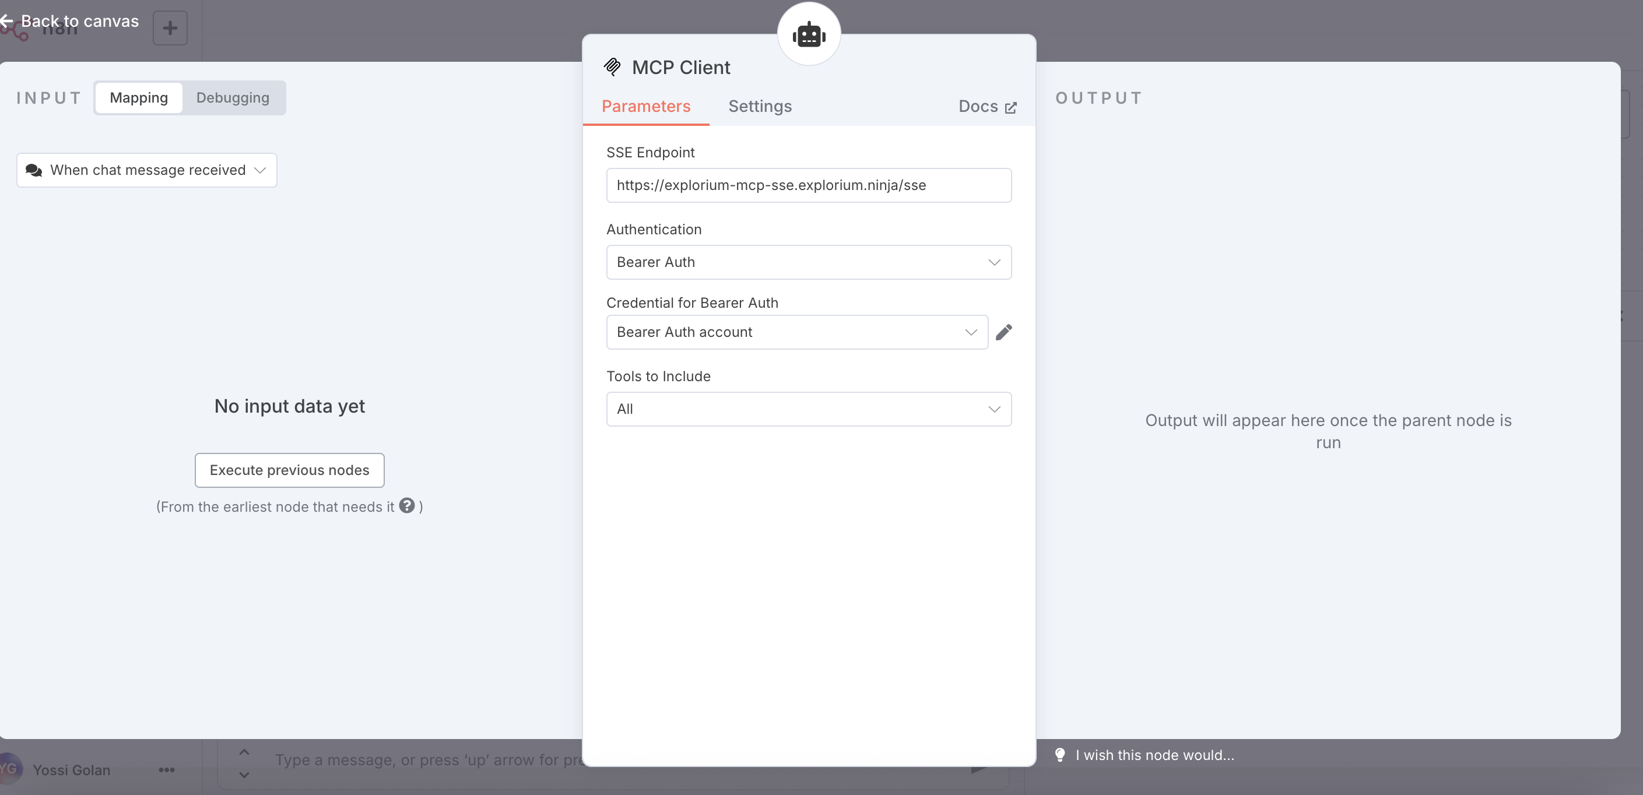Click the Back to canvas arrow
The image size is (1643, 795).
tap(8, 21)
